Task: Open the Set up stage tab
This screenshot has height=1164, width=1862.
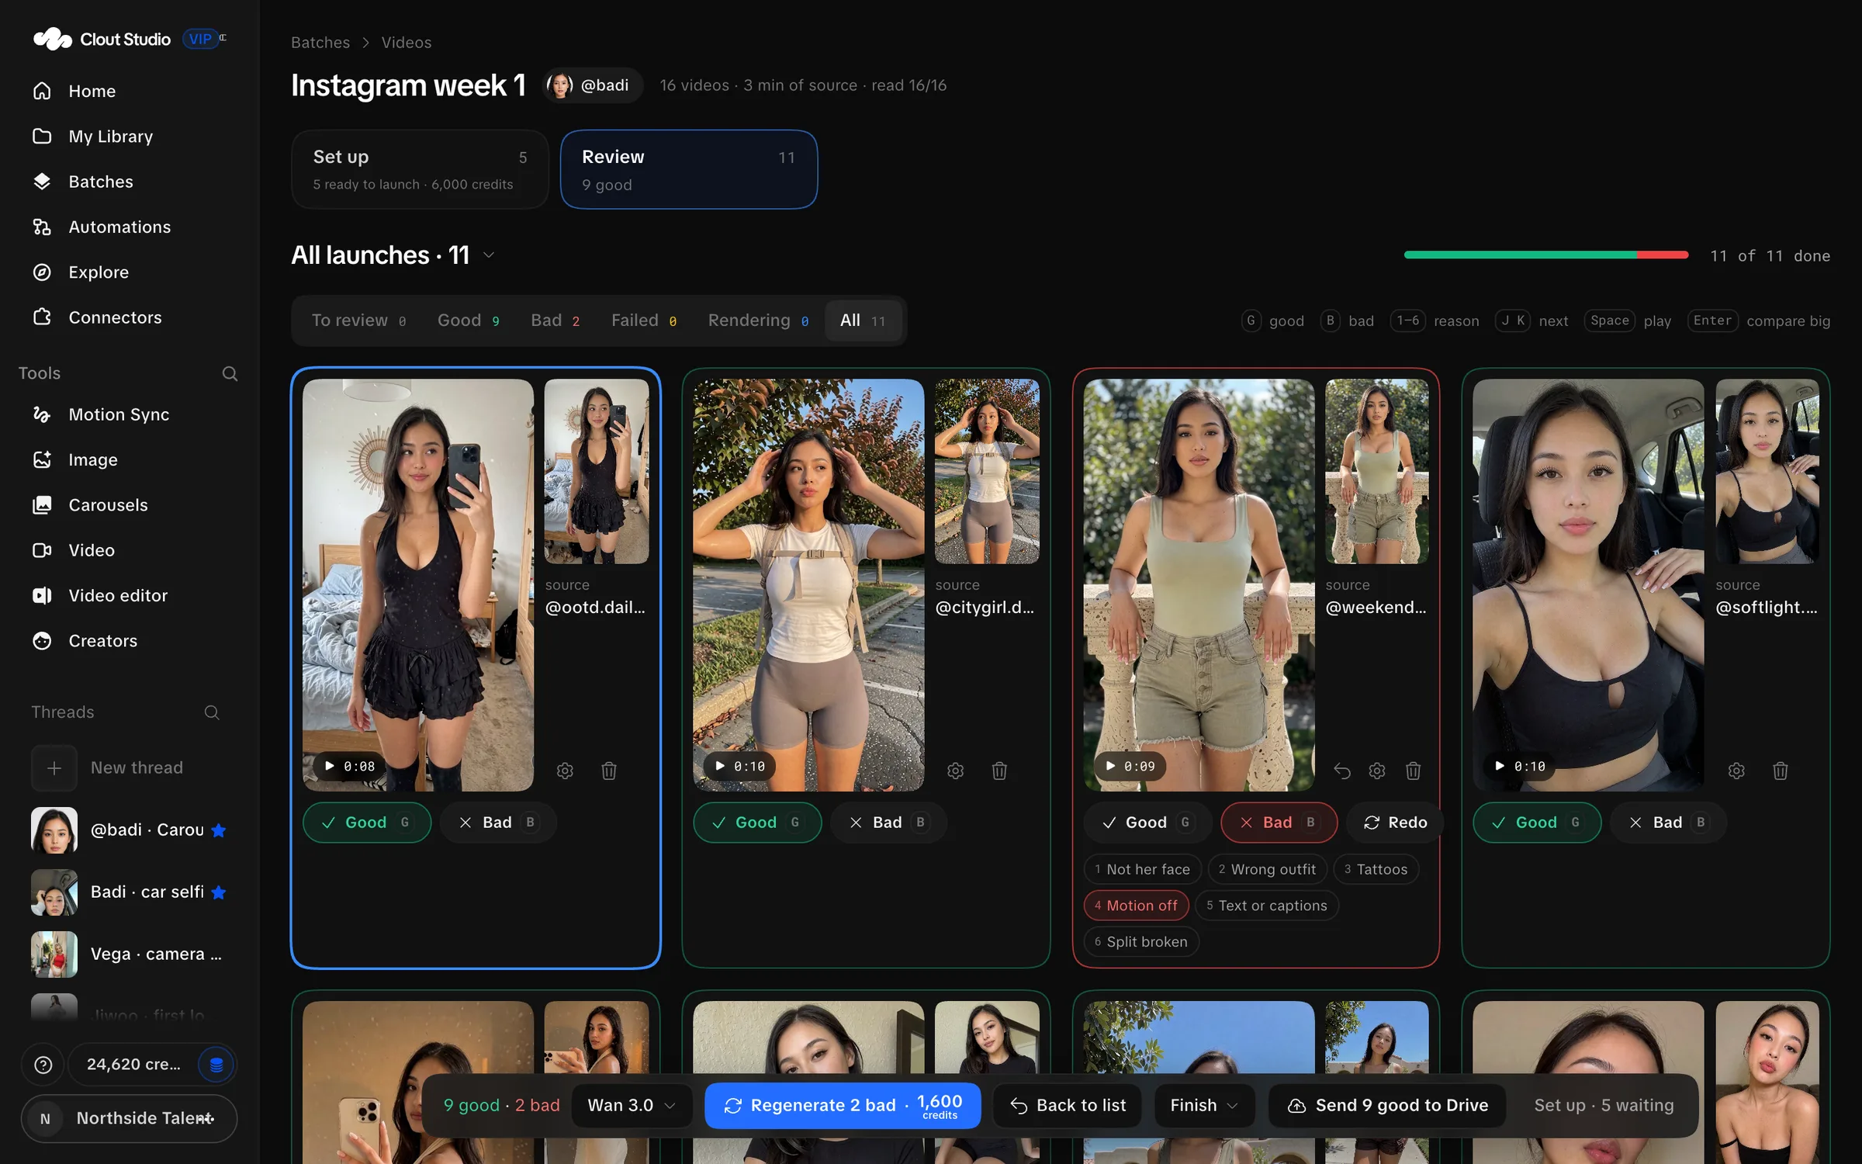Action: [x=420, y=169]
